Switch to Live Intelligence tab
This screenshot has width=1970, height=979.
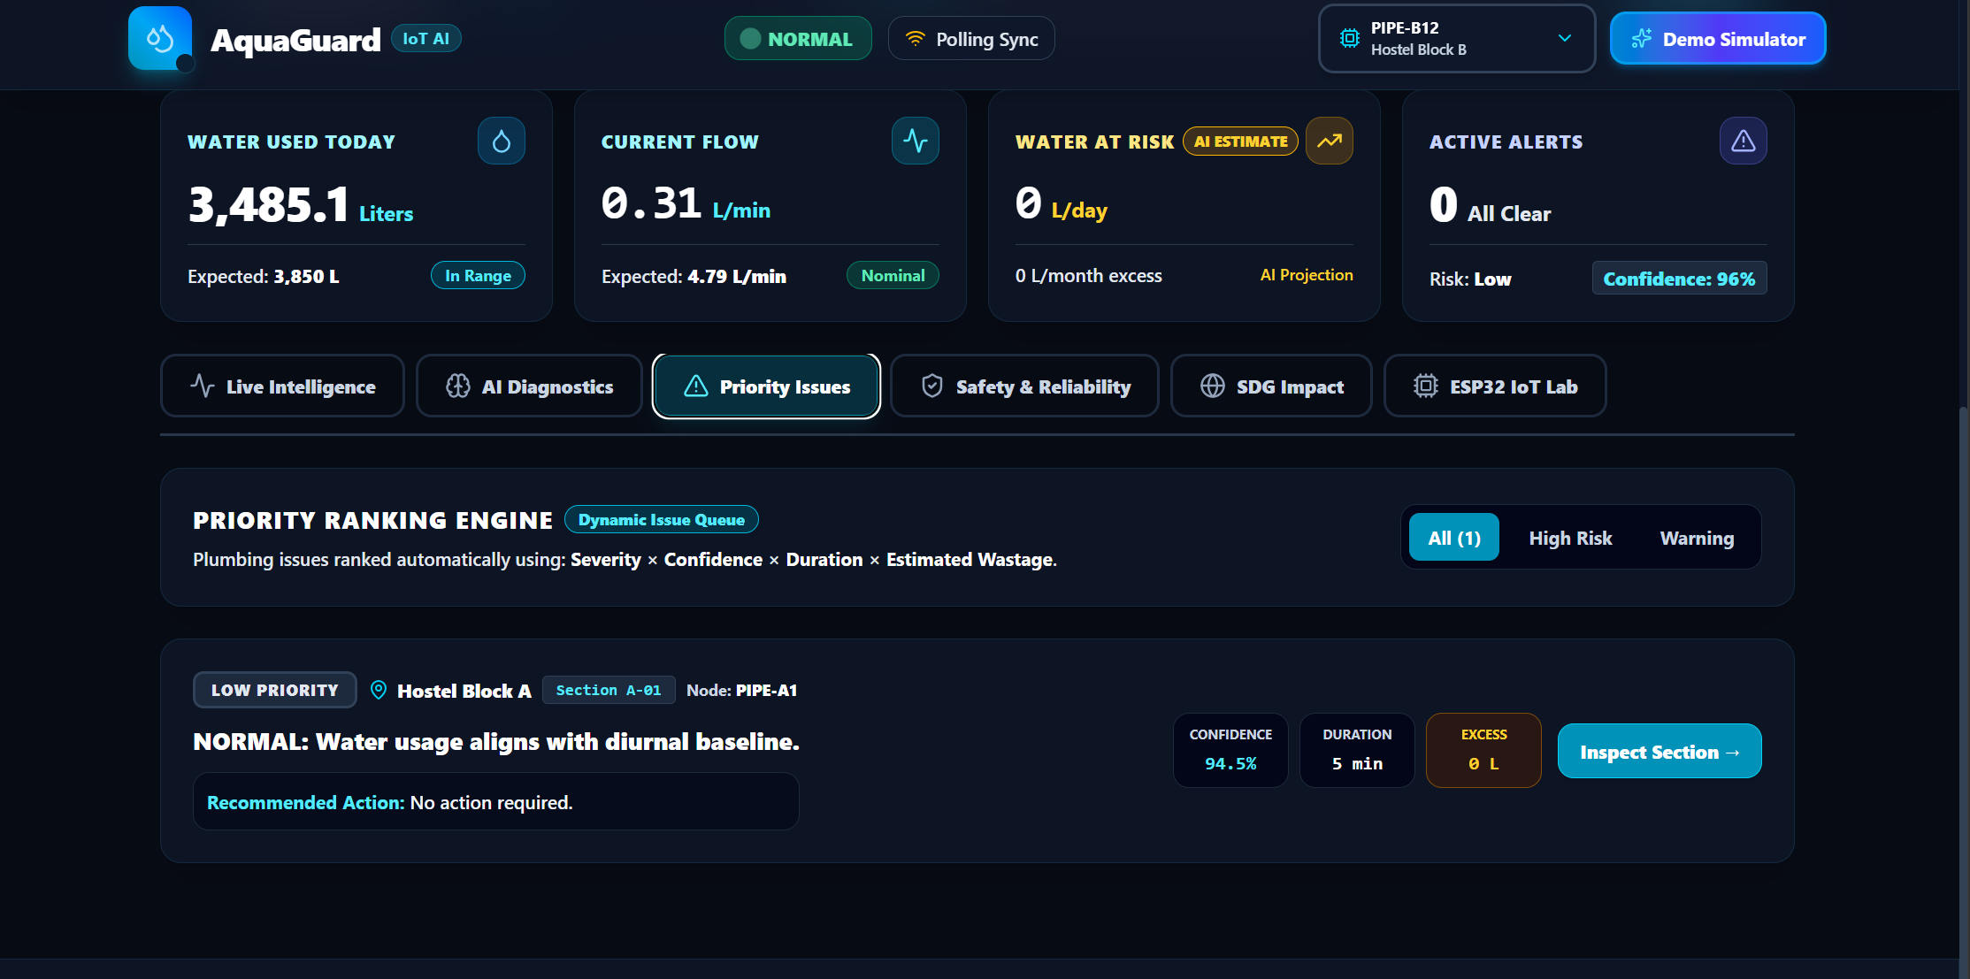point(282,386)
